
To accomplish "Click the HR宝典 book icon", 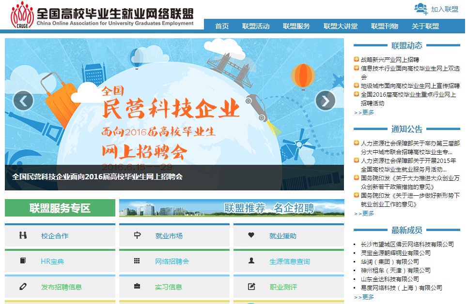I will (23, 261).
